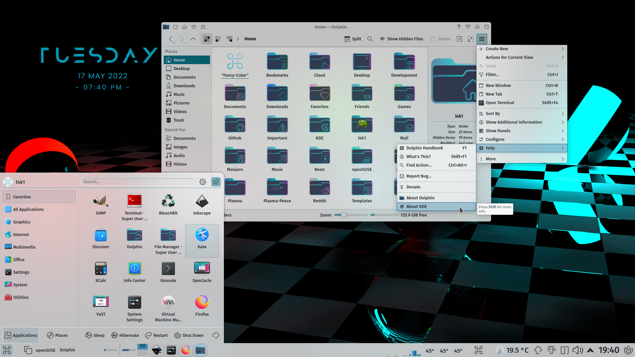Viewport: 635px width, 357px height.
Task: Choose Open Terminal menu item
Action: [522, 103]
